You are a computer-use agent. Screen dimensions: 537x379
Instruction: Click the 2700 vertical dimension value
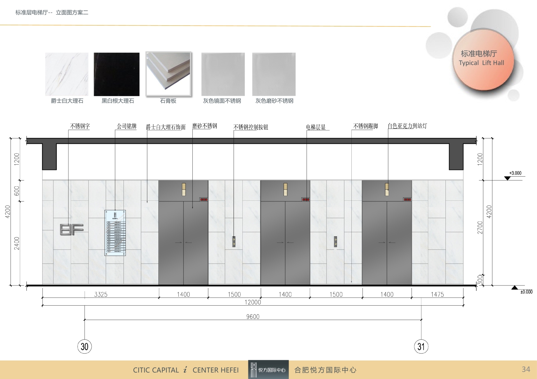(x=480, y=228)
